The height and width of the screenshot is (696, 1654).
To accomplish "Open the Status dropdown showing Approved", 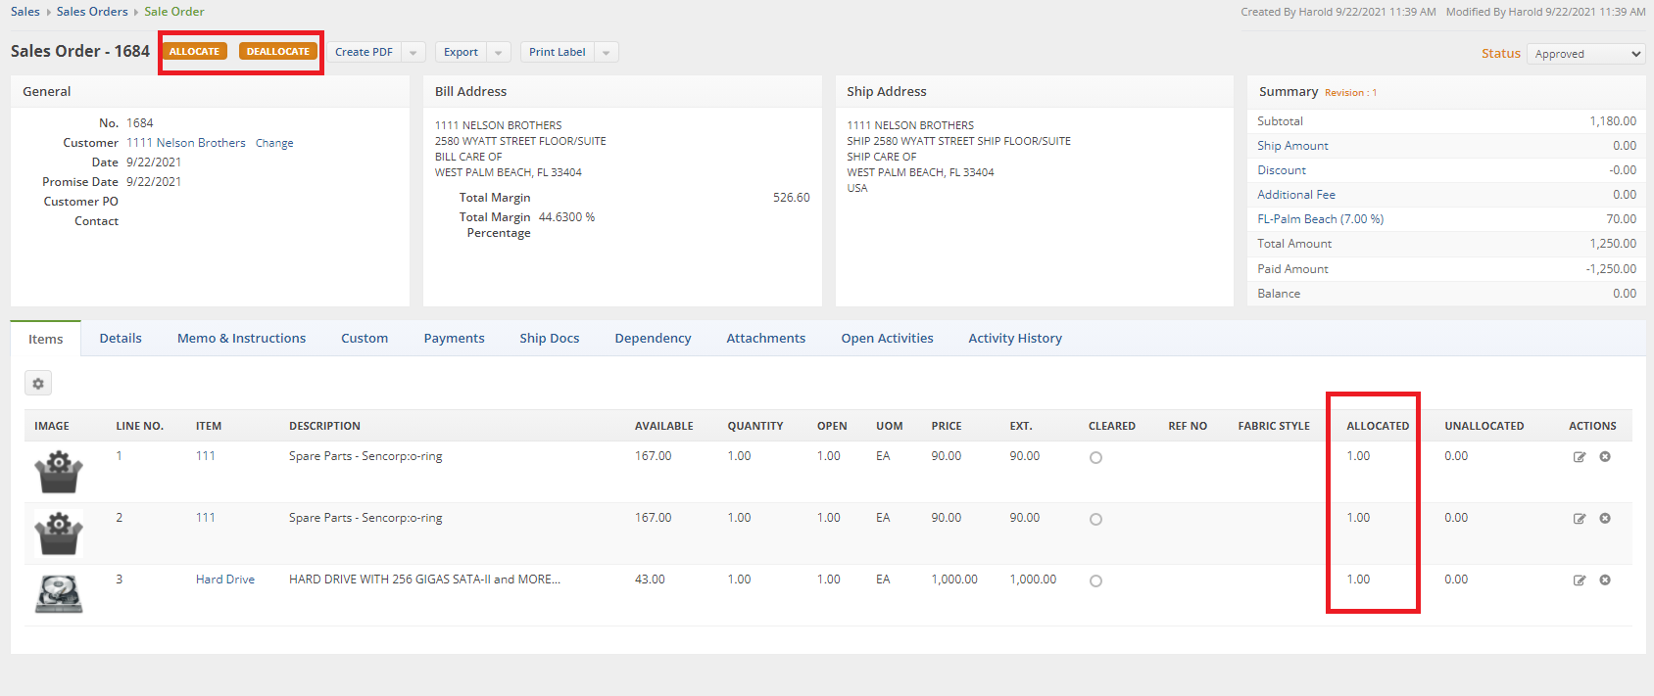I will (x=1585, y=54).
